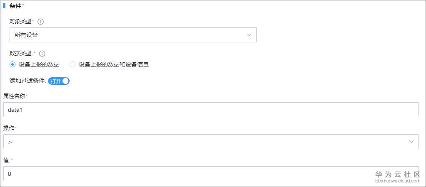Image resolution: width=426 pixels, height=187 pixels.
Task: Click the 对象类型 field label
Action: click(20, 21)
